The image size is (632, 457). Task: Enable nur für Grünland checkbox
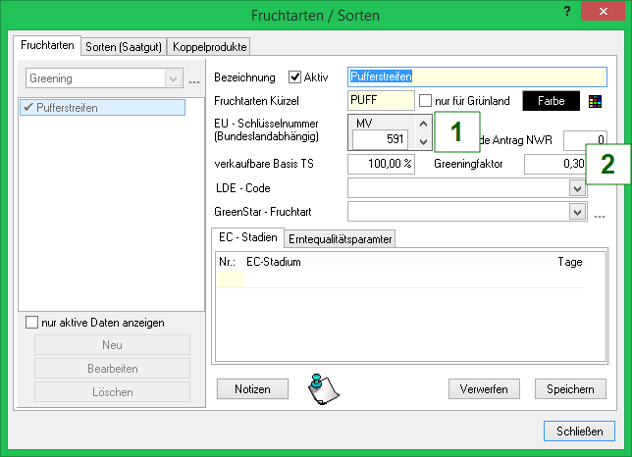click(x=425, y=100)
